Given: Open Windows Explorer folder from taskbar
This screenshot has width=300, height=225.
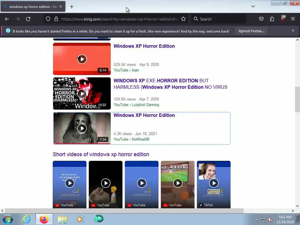Looking at the screenshot, I should tap(62, 219).
